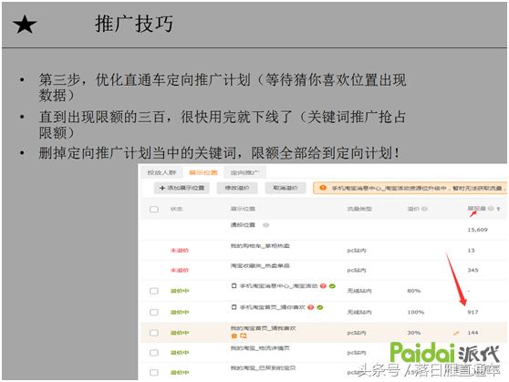Image resolution: width=509 pixels, height=382 pixels.
Task: Check the box for 手机淘宝消息中心_淘宝活动 row
Action: click(x=154, y=291)
